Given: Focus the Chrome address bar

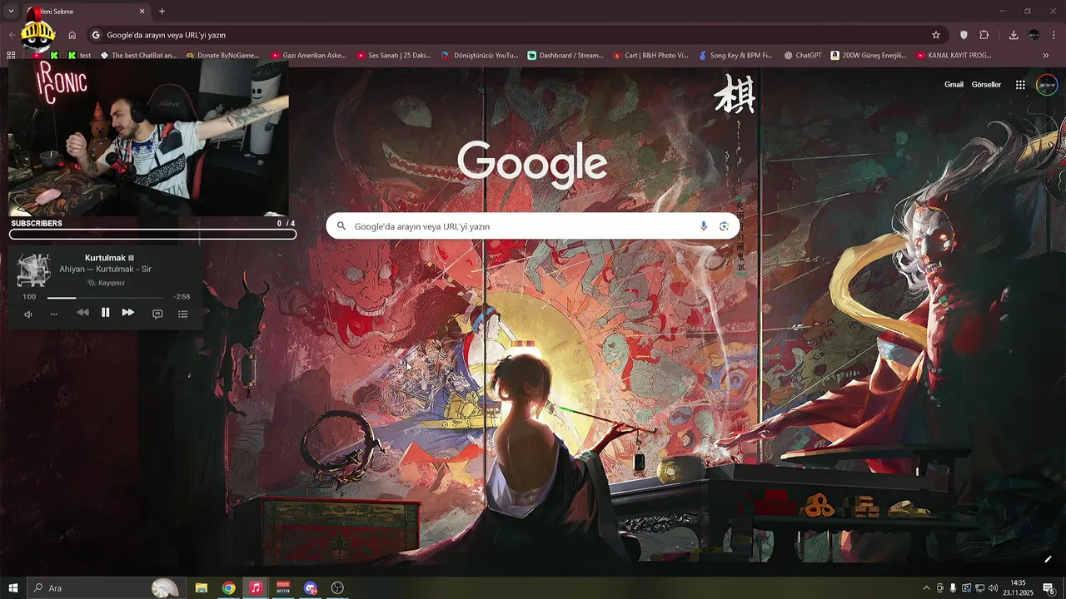Looking at the screenshot, I should pos(508,35).
